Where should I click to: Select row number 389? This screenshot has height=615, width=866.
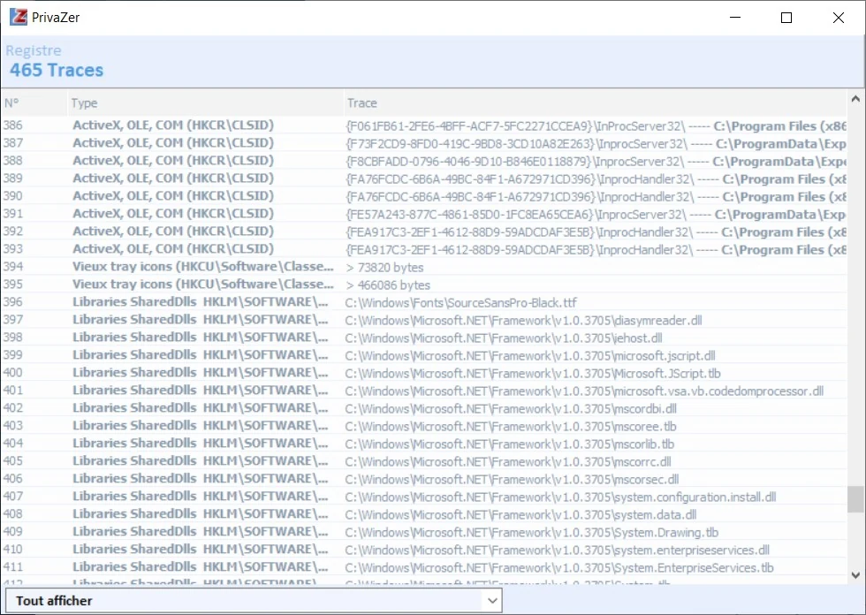(423, 178)
